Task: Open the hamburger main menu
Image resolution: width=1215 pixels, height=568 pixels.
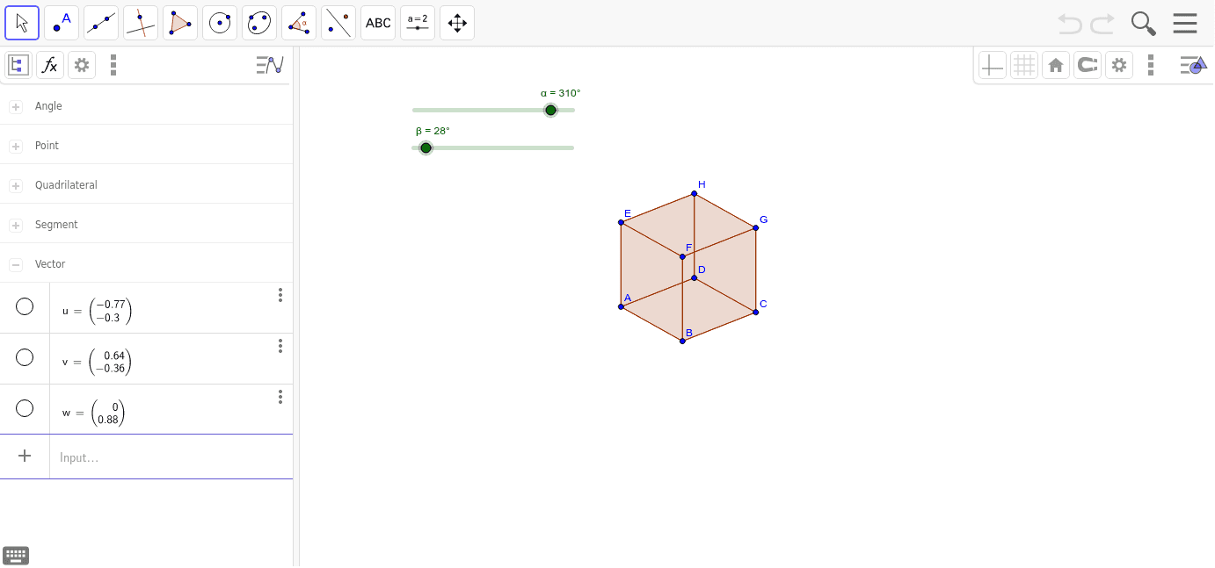Action: coord(1184,22)
